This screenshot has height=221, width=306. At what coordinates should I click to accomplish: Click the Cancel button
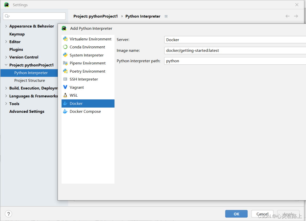tap(262, 214)
